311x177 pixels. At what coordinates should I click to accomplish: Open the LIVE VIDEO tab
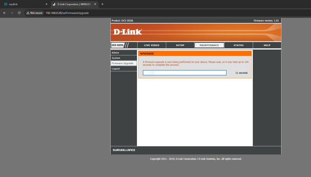click(152, 45)
